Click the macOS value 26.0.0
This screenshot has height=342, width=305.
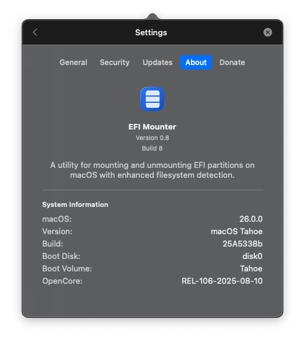pyautogui.click(x=251, y=219)
